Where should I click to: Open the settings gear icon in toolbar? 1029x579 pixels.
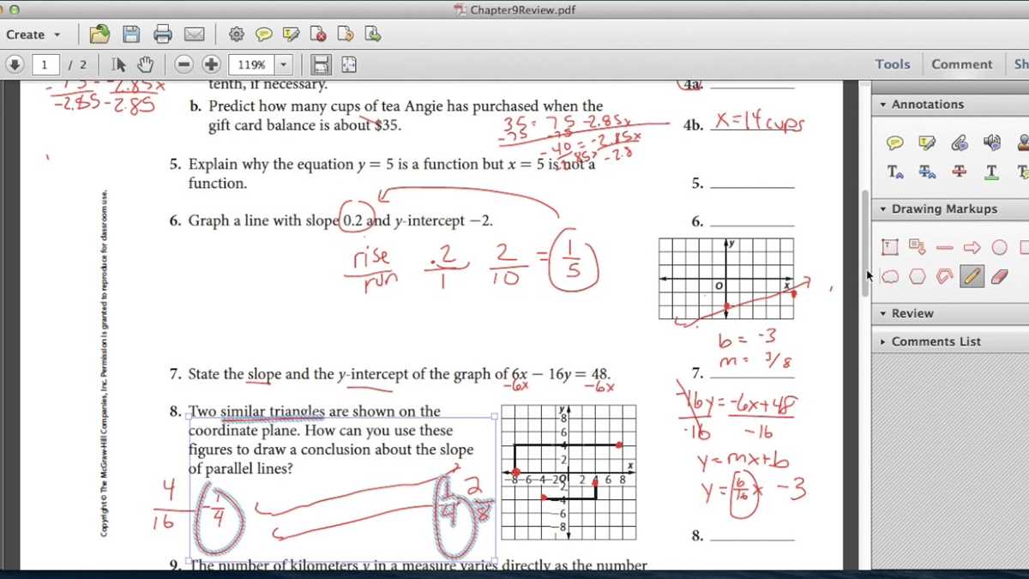click(x=237, y=34)
